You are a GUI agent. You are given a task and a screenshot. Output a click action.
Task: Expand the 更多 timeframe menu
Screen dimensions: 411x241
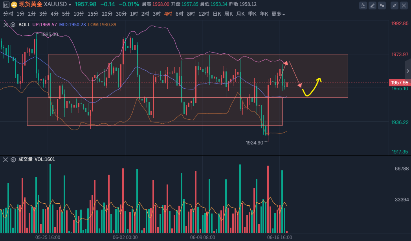pyautogui.click(x=278, y=14)
